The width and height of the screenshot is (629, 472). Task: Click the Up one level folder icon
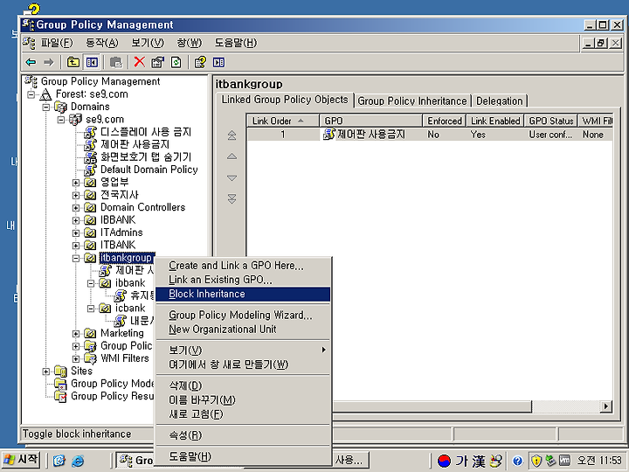click(73, 62)
